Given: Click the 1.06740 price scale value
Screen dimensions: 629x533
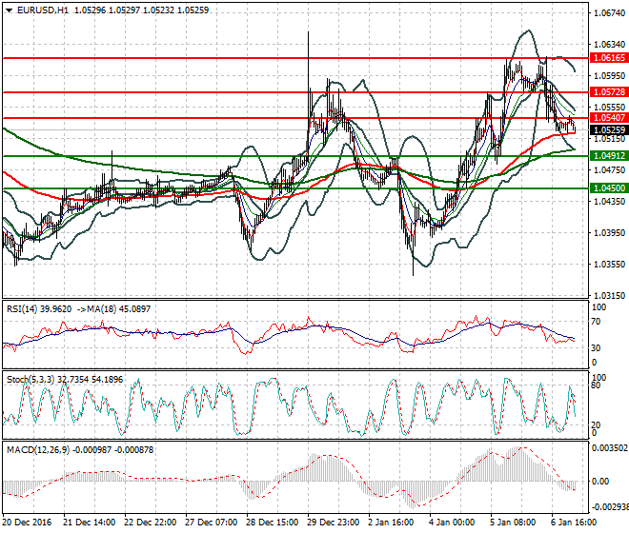Looking at the screenshot, I should pos(610,13).
